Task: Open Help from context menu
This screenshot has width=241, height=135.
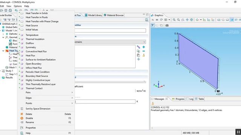Action: click(x=28, y=133)
